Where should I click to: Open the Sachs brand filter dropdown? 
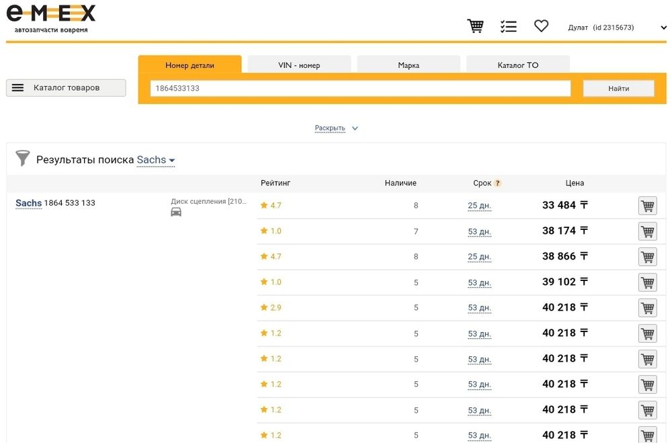(x=156, y=160)
